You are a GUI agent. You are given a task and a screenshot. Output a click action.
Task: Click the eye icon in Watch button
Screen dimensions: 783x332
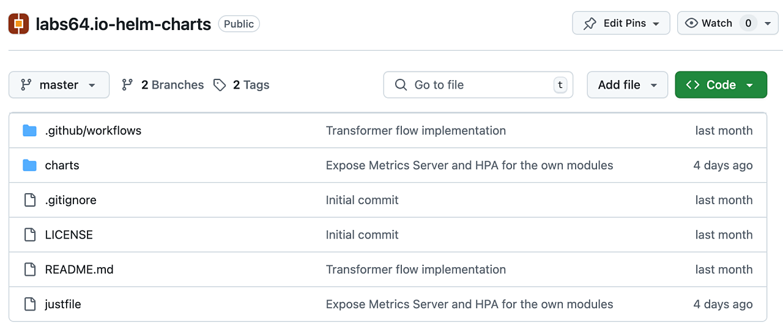tap(692, 23)
